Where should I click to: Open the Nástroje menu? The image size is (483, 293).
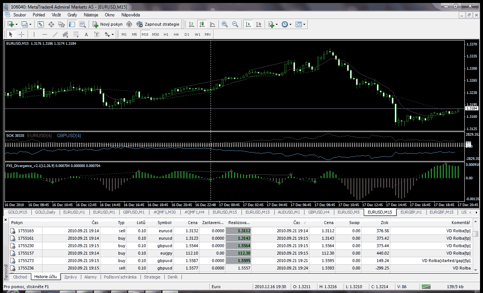tap(91, 15)
